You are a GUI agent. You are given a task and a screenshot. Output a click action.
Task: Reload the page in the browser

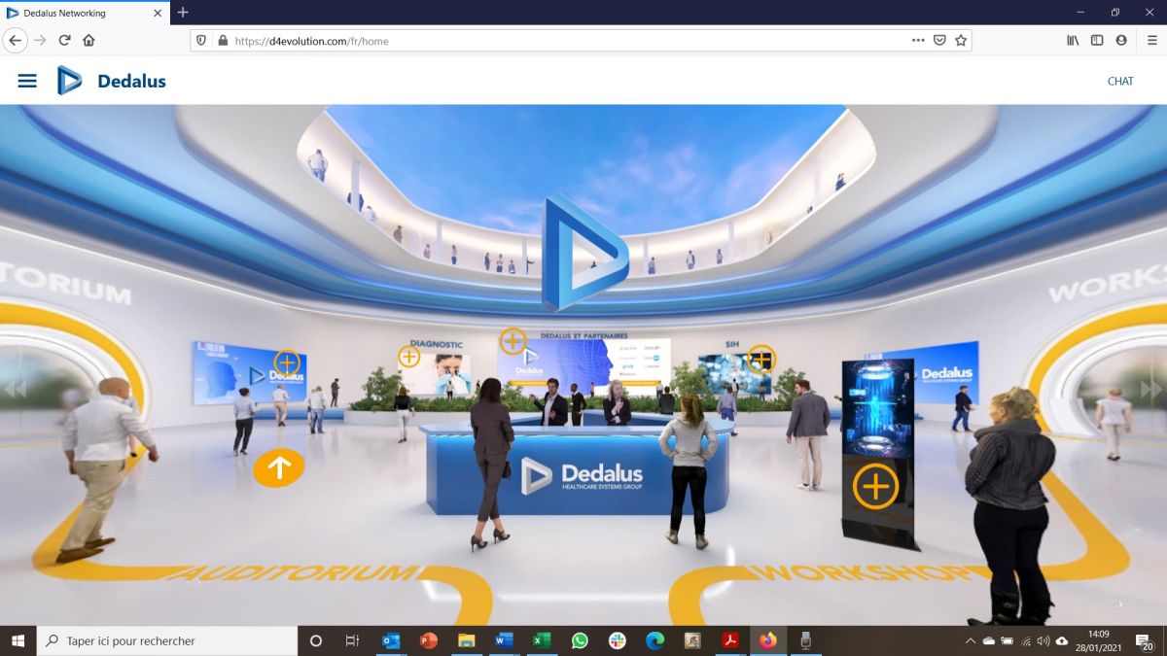(x=64, y=41)
